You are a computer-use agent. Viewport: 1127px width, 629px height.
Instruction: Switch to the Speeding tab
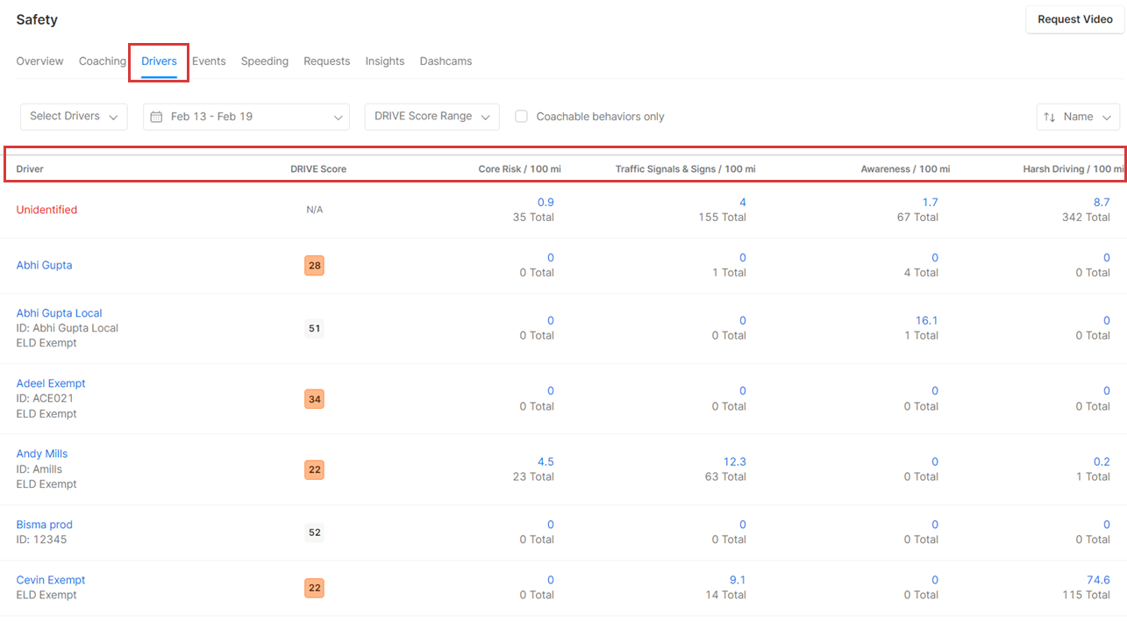264,61
